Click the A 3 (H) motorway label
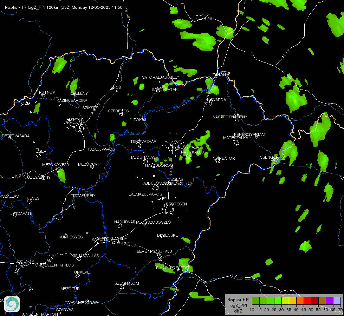Image resolution: width=344 pixels, height=316 pixels. point(21,175)
